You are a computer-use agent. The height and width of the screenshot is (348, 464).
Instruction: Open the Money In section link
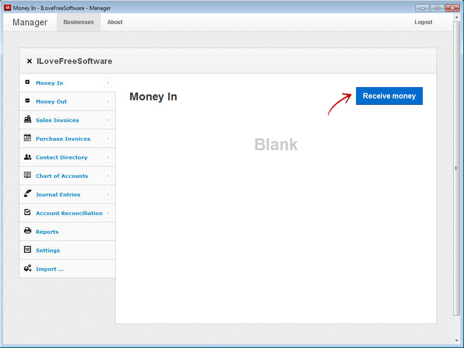[x=49, y=83]
